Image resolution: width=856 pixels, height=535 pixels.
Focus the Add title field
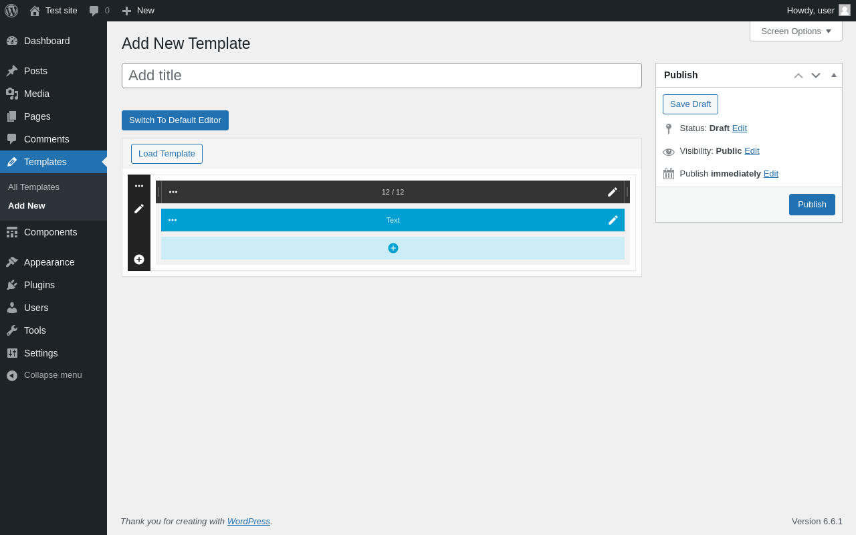pos(382,76)
